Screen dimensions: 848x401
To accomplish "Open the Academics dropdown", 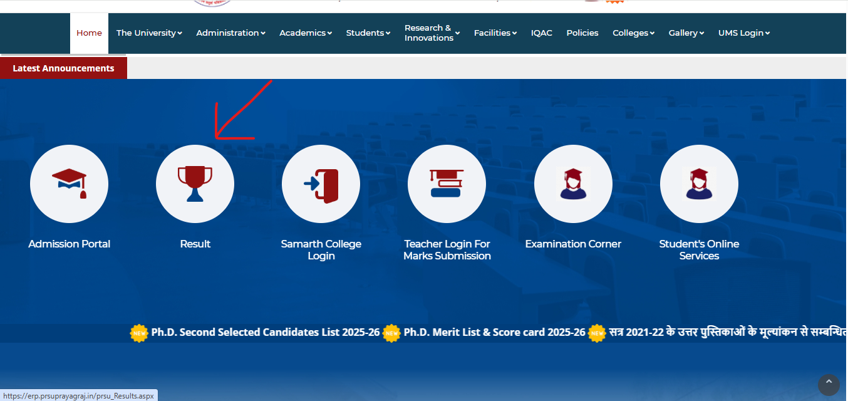I will (305, 33).
